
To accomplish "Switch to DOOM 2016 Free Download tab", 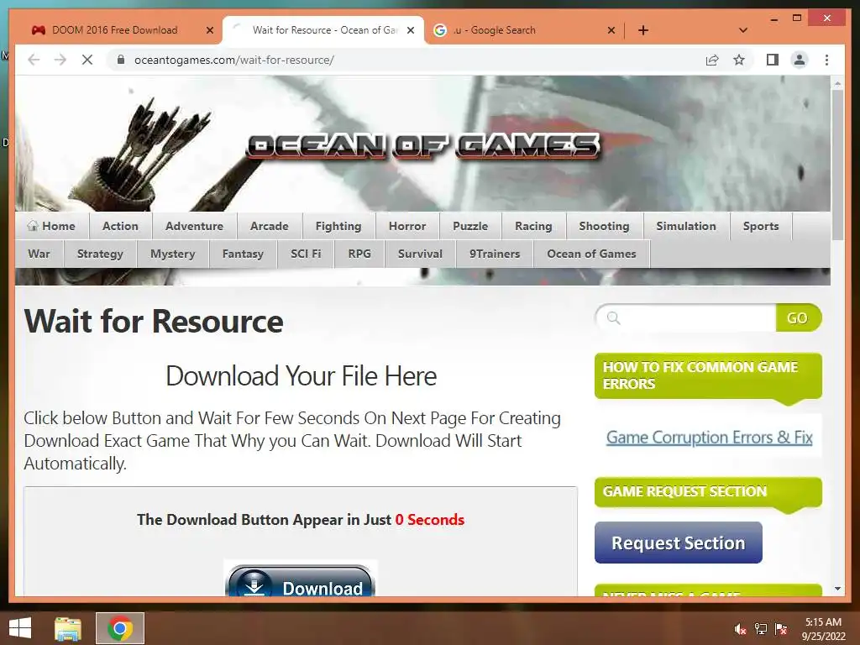I will [114, 30].
